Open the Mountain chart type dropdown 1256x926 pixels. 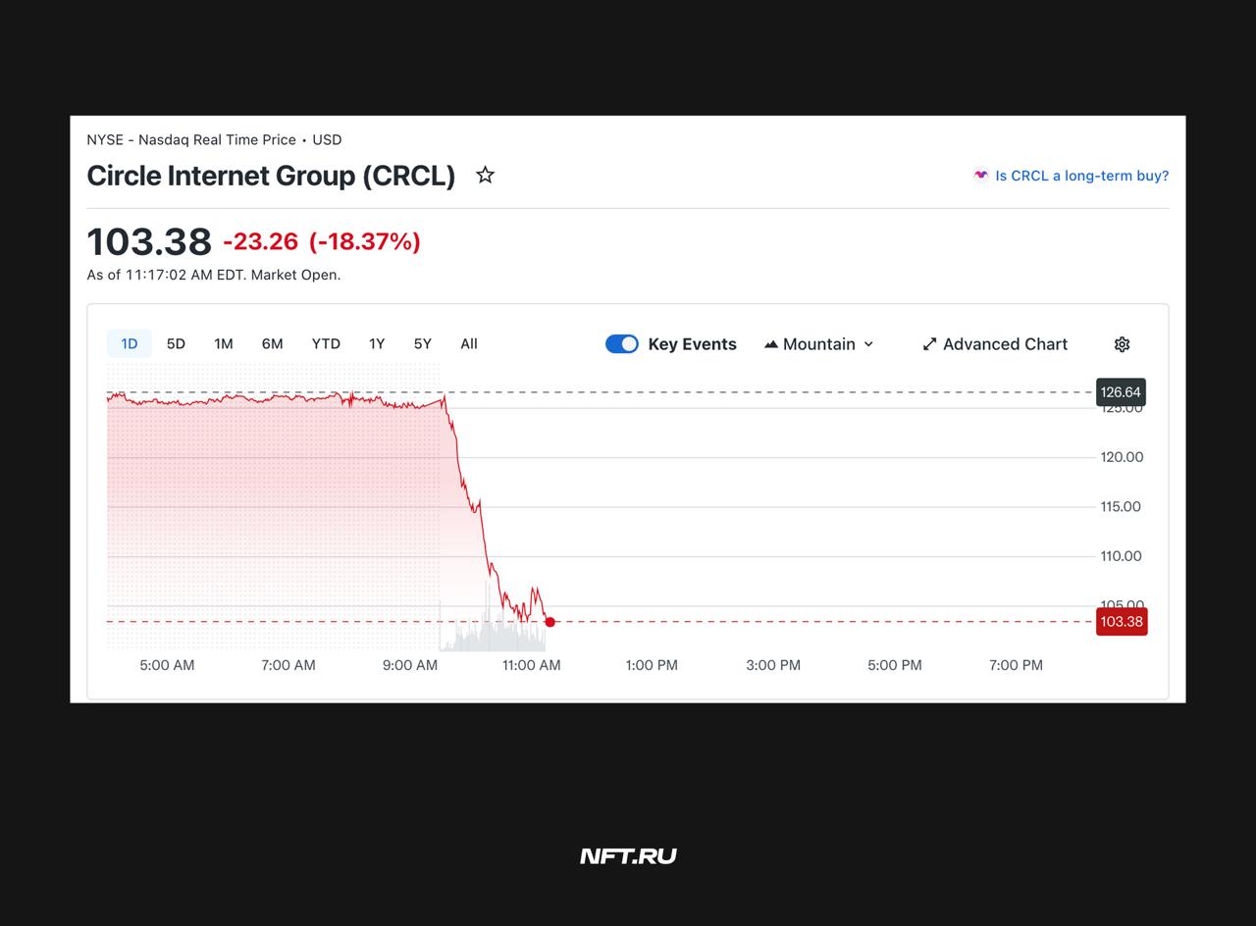[x=819, y=344]
